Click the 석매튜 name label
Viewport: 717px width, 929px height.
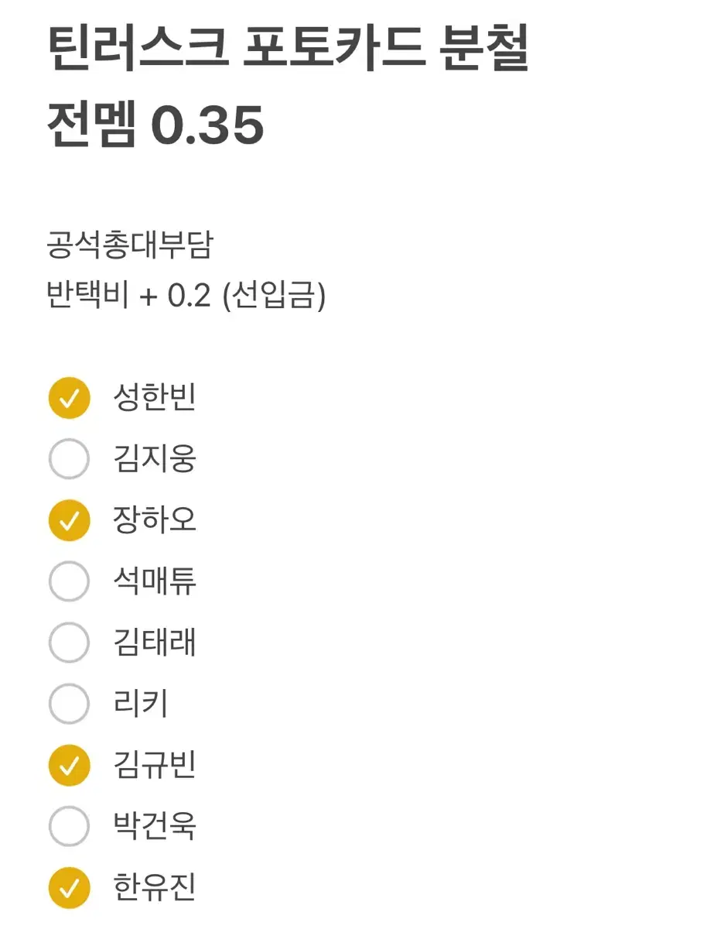coord(155,581)
